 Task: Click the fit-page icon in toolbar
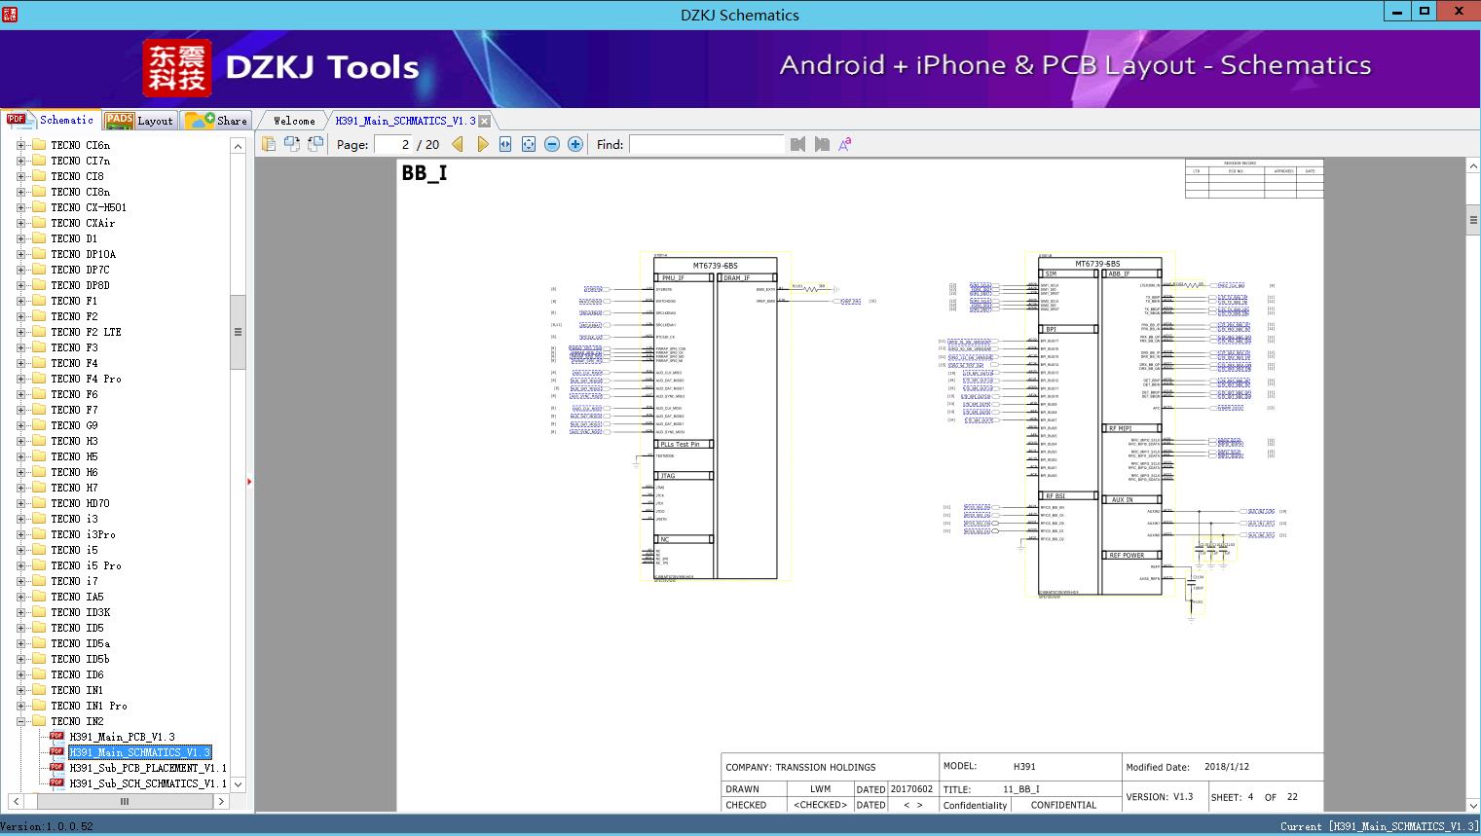click(529, 144)
